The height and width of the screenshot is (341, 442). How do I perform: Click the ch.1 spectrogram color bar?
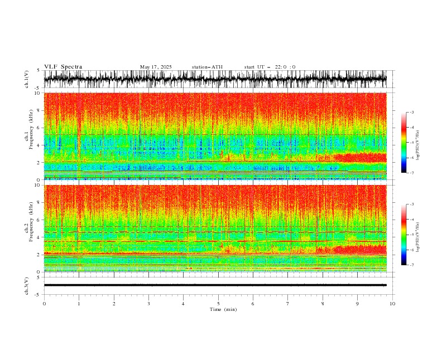[403, 143]
